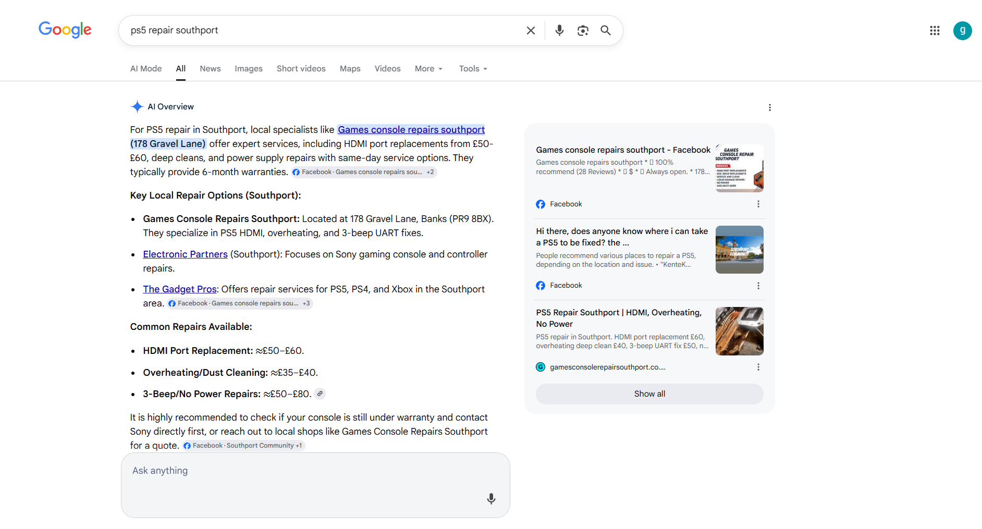
Task: Open 'Hi there, does anyone know' Facebook post
Action: tap(622, 237)
